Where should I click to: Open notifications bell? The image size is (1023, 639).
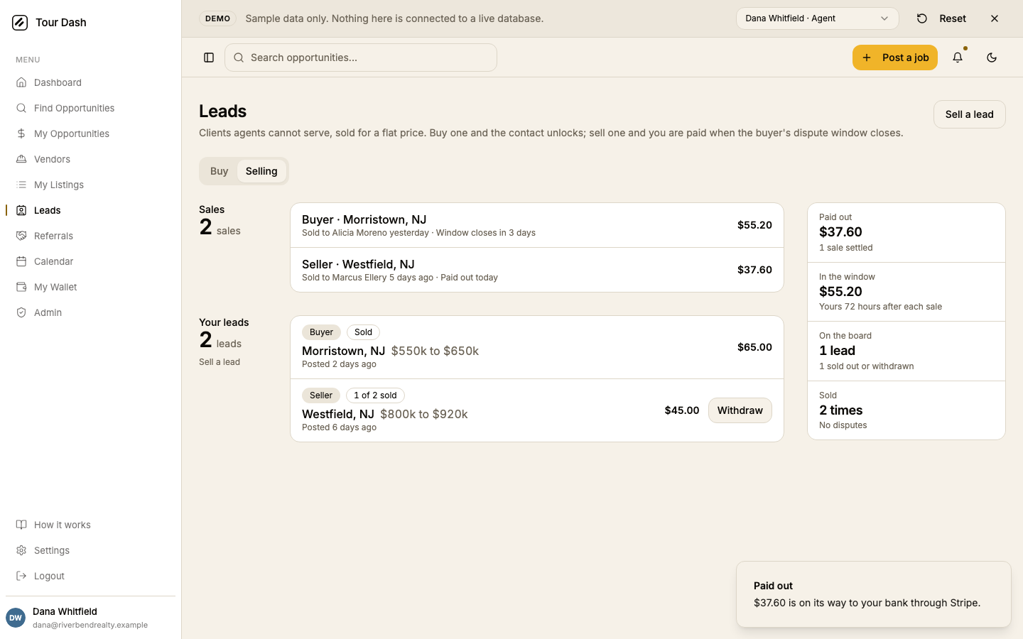click(x=958, y=58)
